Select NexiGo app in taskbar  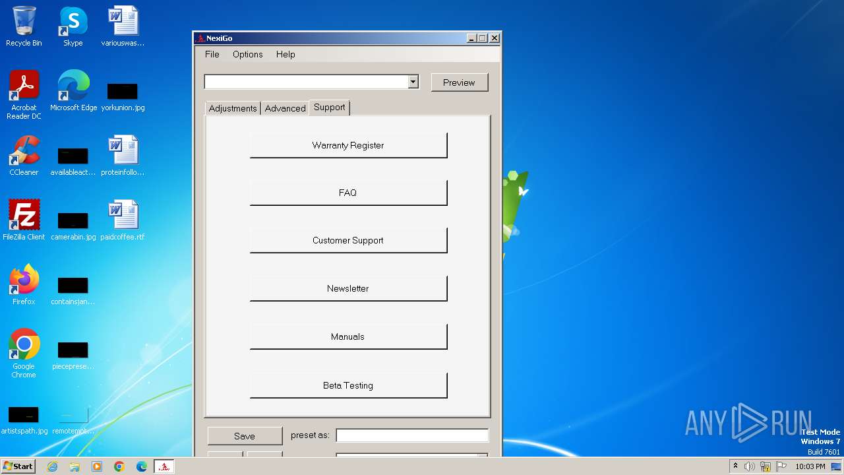click(x=164, y=466)
